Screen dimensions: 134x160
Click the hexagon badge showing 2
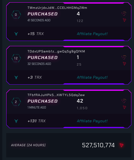pyautogui.click(x=16, y=102)
